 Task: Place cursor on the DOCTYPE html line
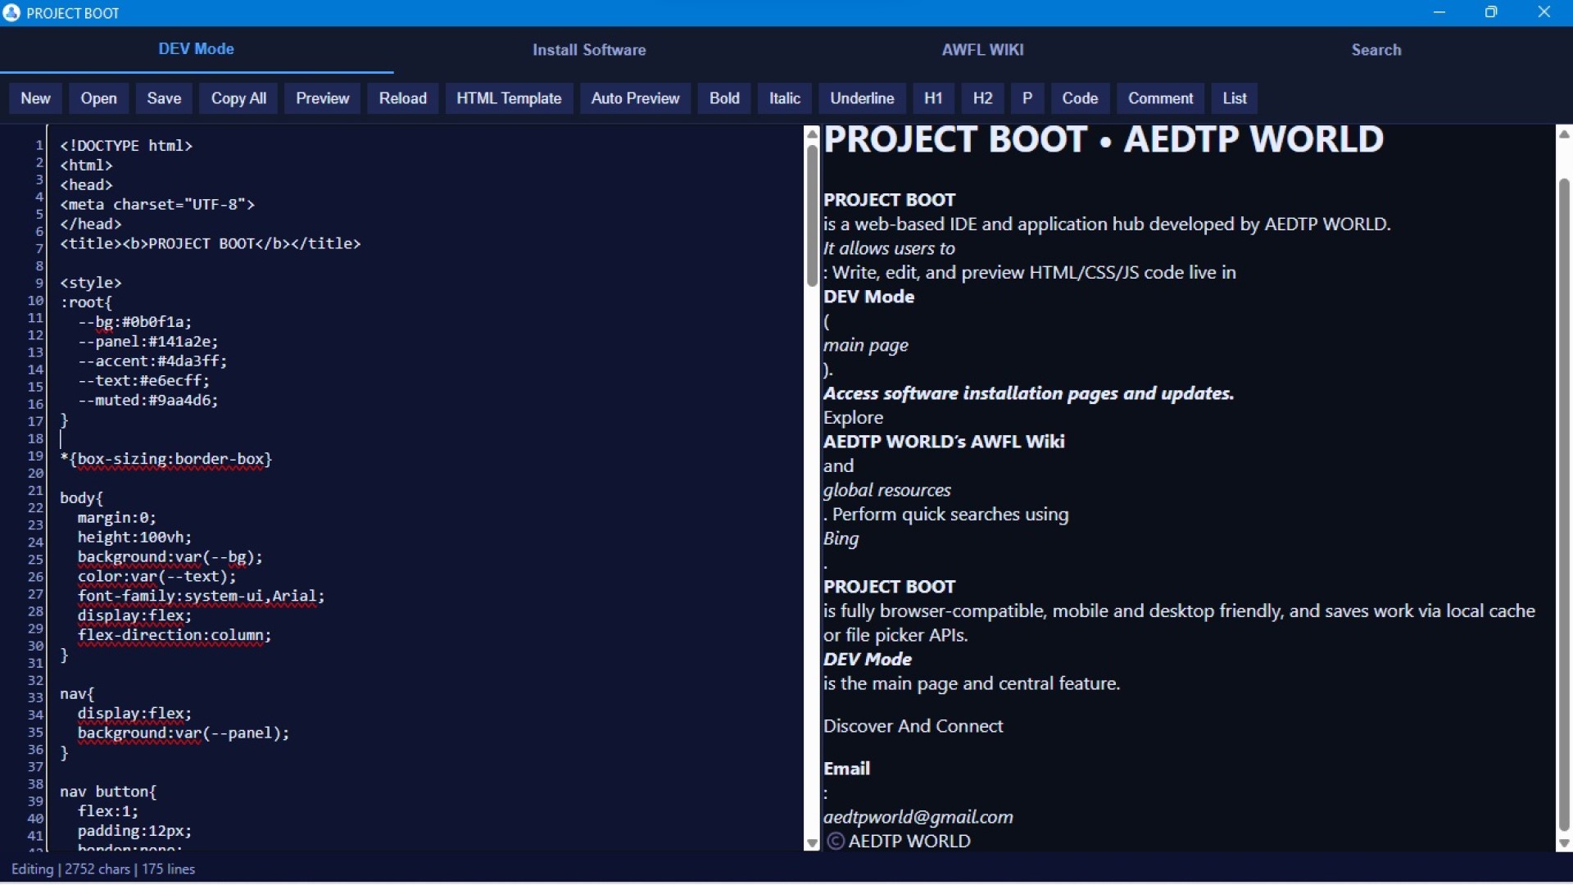(x=126, y=146)
